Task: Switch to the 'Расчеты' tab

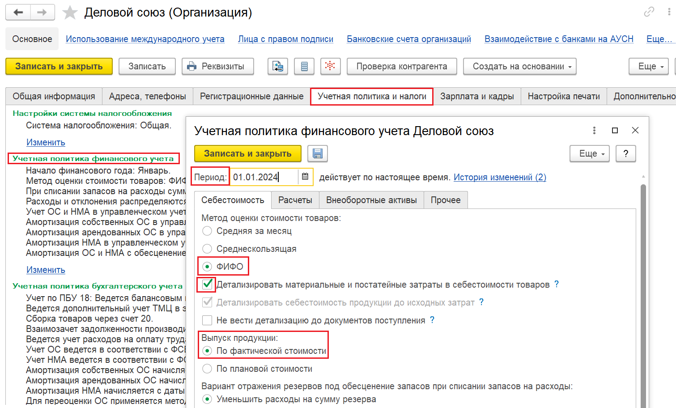Action: pos(295,200)
